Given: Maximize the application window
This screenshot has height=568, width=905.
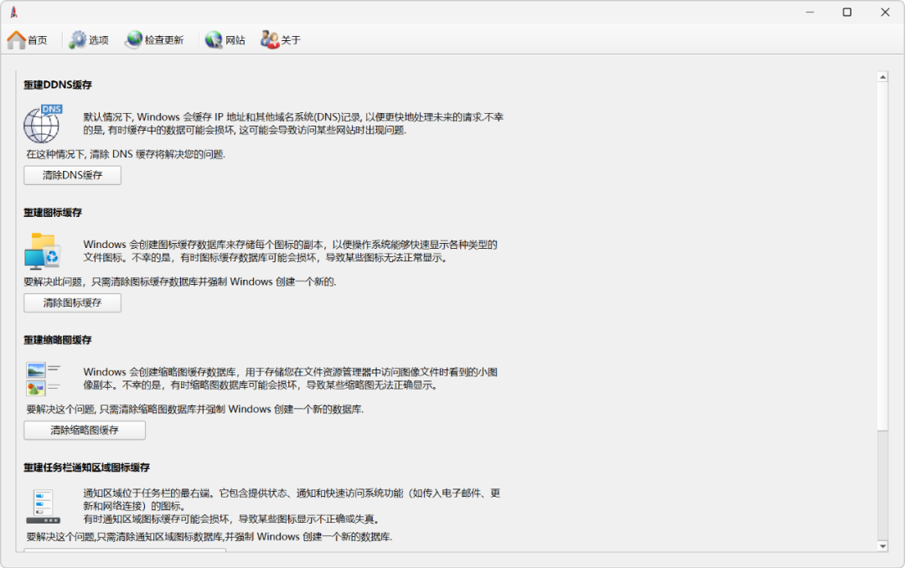Looking at the screenshot, I should coord(847,12).
